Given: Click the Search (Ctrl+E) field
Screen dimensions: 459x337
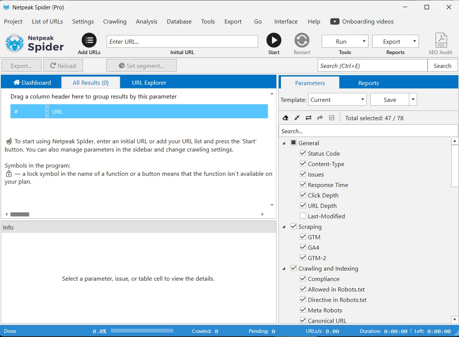Looking at the screenshot, I should [x=373, y=66].
